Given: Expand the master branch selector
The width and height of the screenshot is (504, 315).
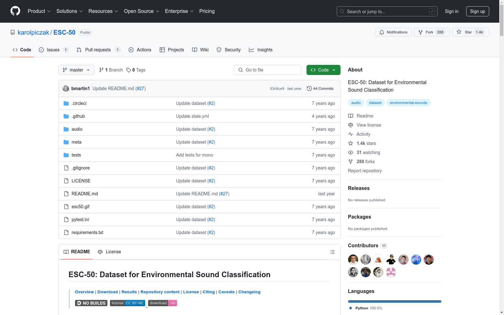Looking at the screenshot, I should [77, 70].
